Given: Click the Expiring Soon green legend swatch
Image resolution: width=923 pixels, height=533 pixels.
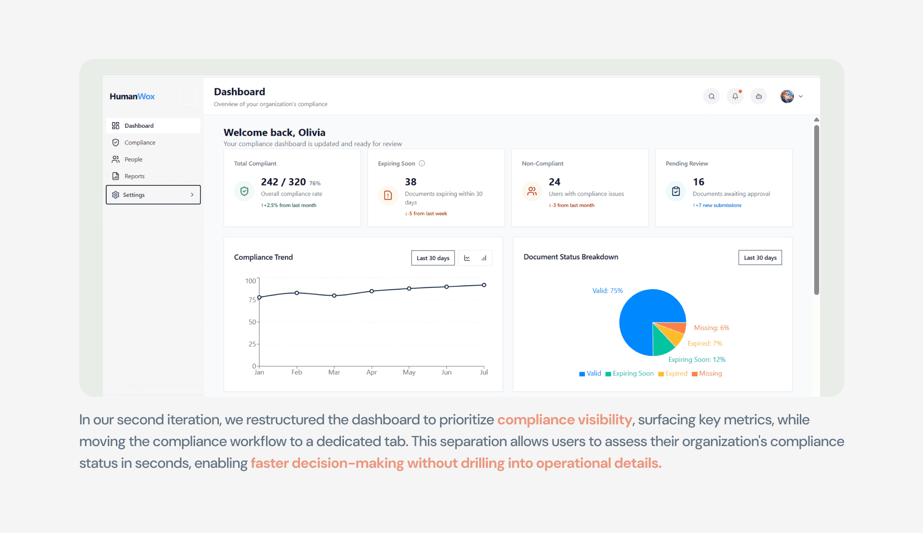Looking at the screenshot, I should [x=608, y=374].
